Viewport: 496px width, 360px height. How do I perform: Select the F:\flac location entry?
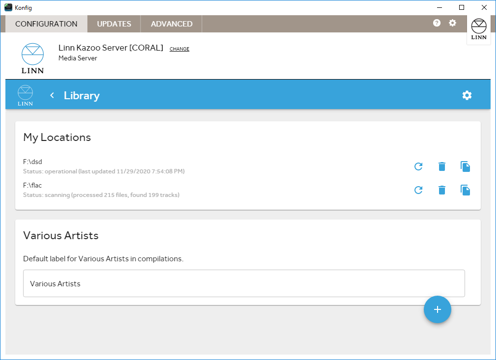click(x=101, y=190)
